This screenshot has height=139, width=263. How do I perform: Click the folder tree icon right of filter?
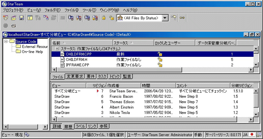coord(174,18)
